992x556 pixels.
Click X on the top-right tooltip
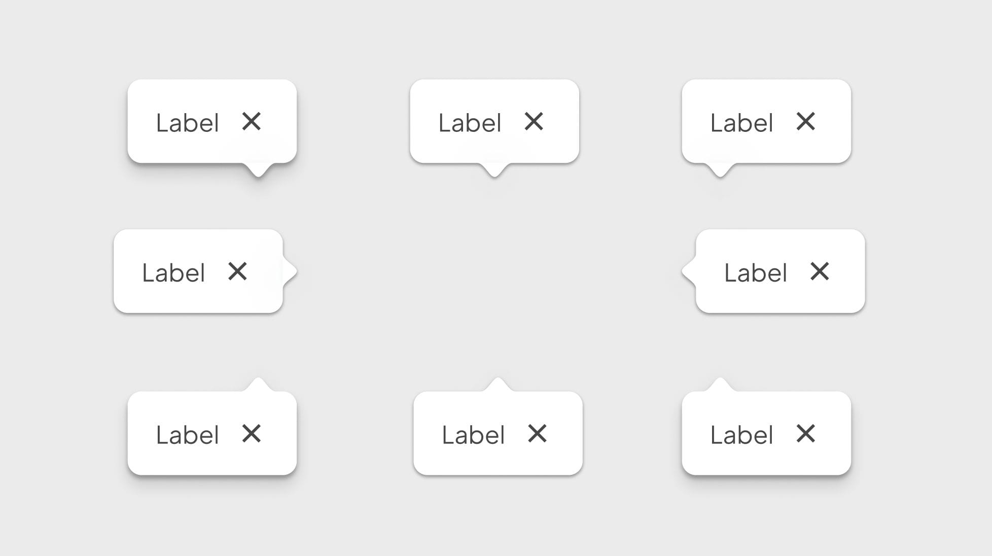[x=805, y=122]
